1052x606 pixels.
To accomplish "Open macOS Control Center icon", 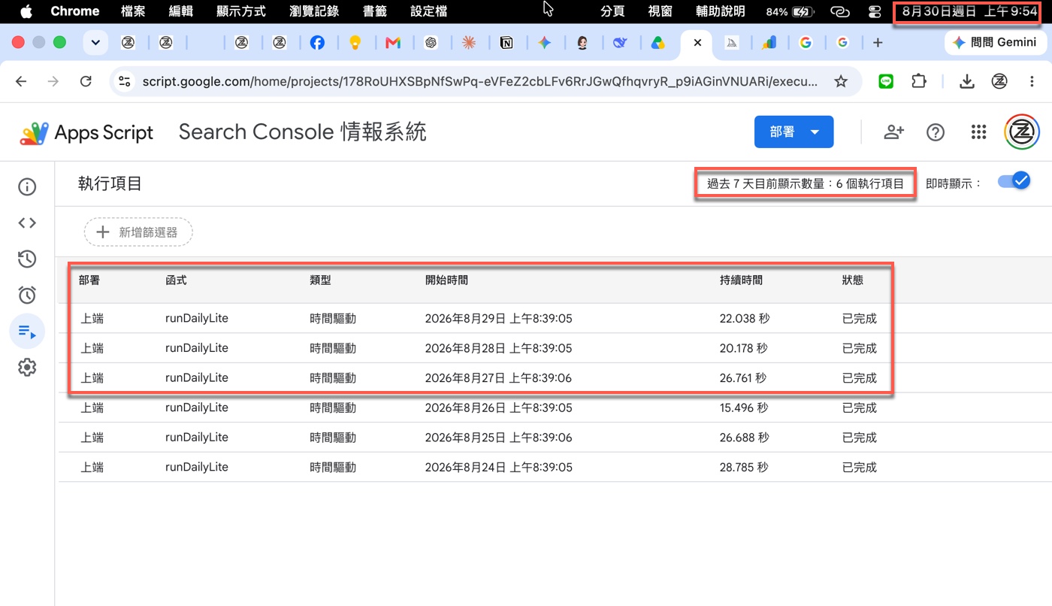I will tap(875, 11).
